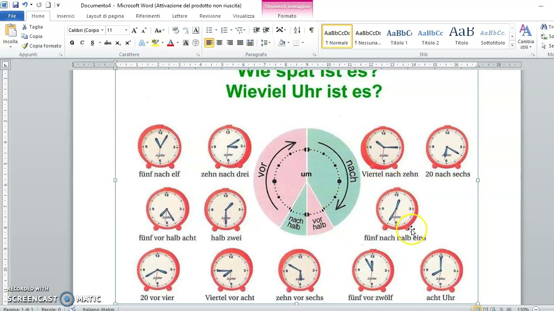The image size is (554, 311).
Task: Select justify paragraph alignment
Action: pyautogui.click(x=240, y=43)
